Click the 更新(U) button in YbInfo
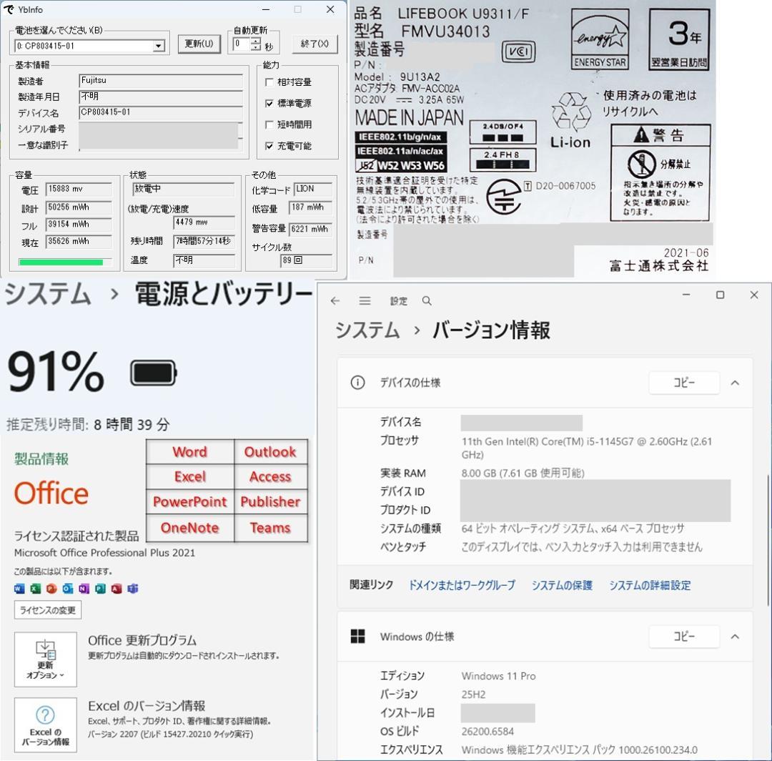Image resolution: width=772 pixels, height=761 pixels. [x=199, y=44]
